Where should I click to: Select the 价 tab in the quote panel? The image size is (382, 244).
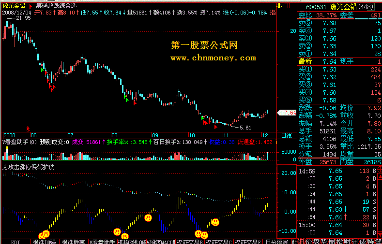308,241
